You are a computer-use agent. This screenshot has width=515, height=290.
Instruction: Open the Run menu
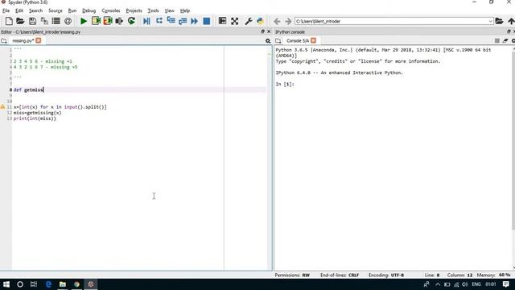pos(72,10)
